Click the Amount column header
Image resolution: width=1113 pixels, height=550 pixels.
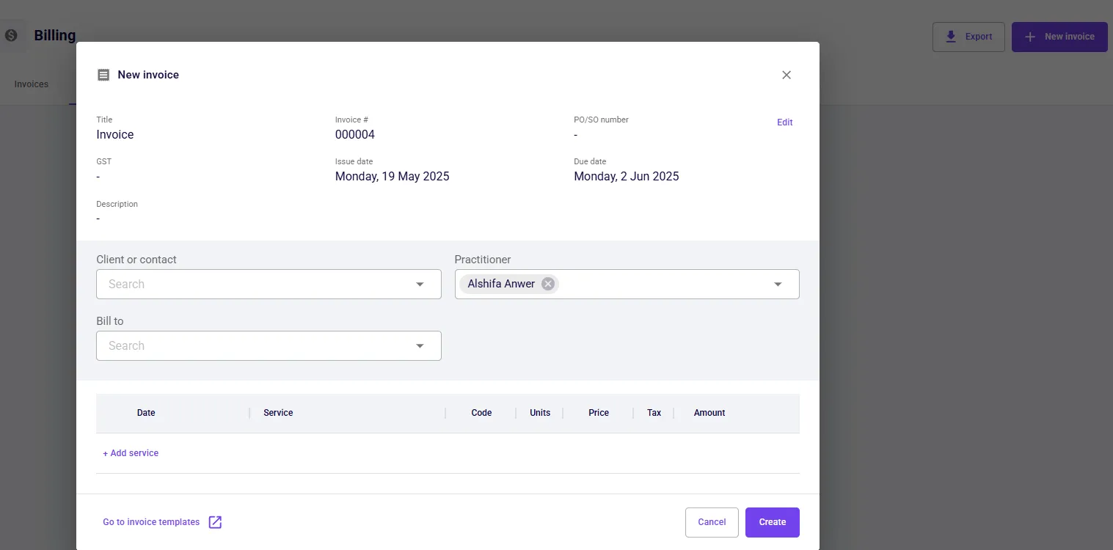click(x=709, y=413)
